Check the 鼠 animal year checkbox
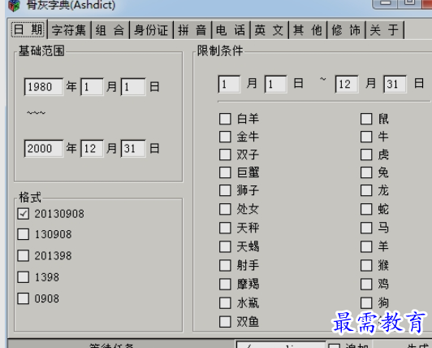This screenshot has width=432, height=348. [x=366, y=119]
